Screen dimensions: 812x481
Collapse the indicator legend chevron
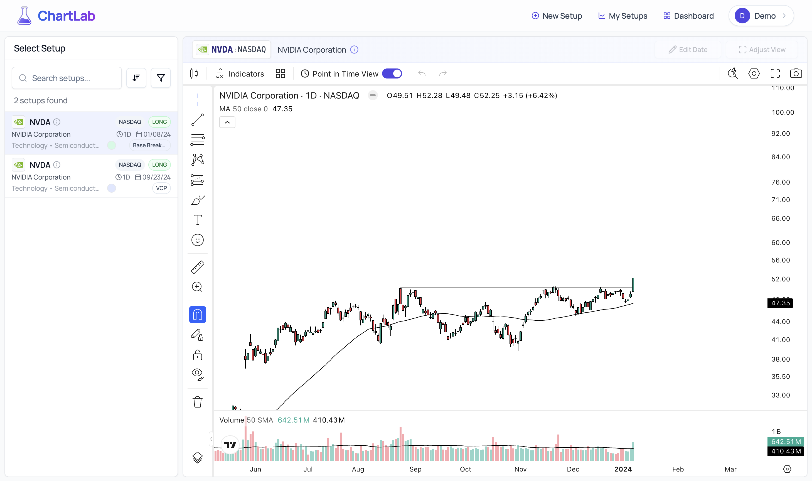227,122
